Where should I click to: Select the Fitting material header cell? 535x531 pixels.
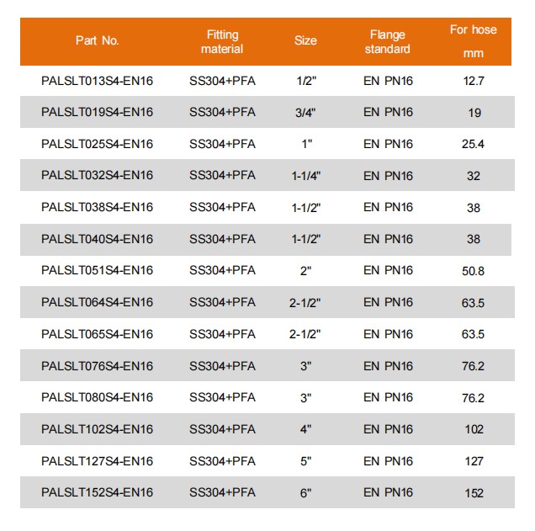pyautogui.click(x=222, y=41)
